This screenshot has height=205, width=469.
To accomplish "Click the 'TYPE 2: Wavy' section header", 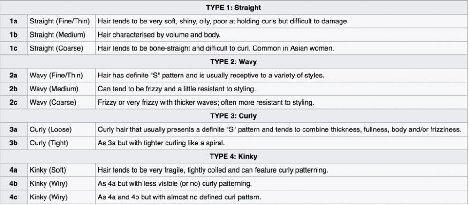I will click(234, 62).
